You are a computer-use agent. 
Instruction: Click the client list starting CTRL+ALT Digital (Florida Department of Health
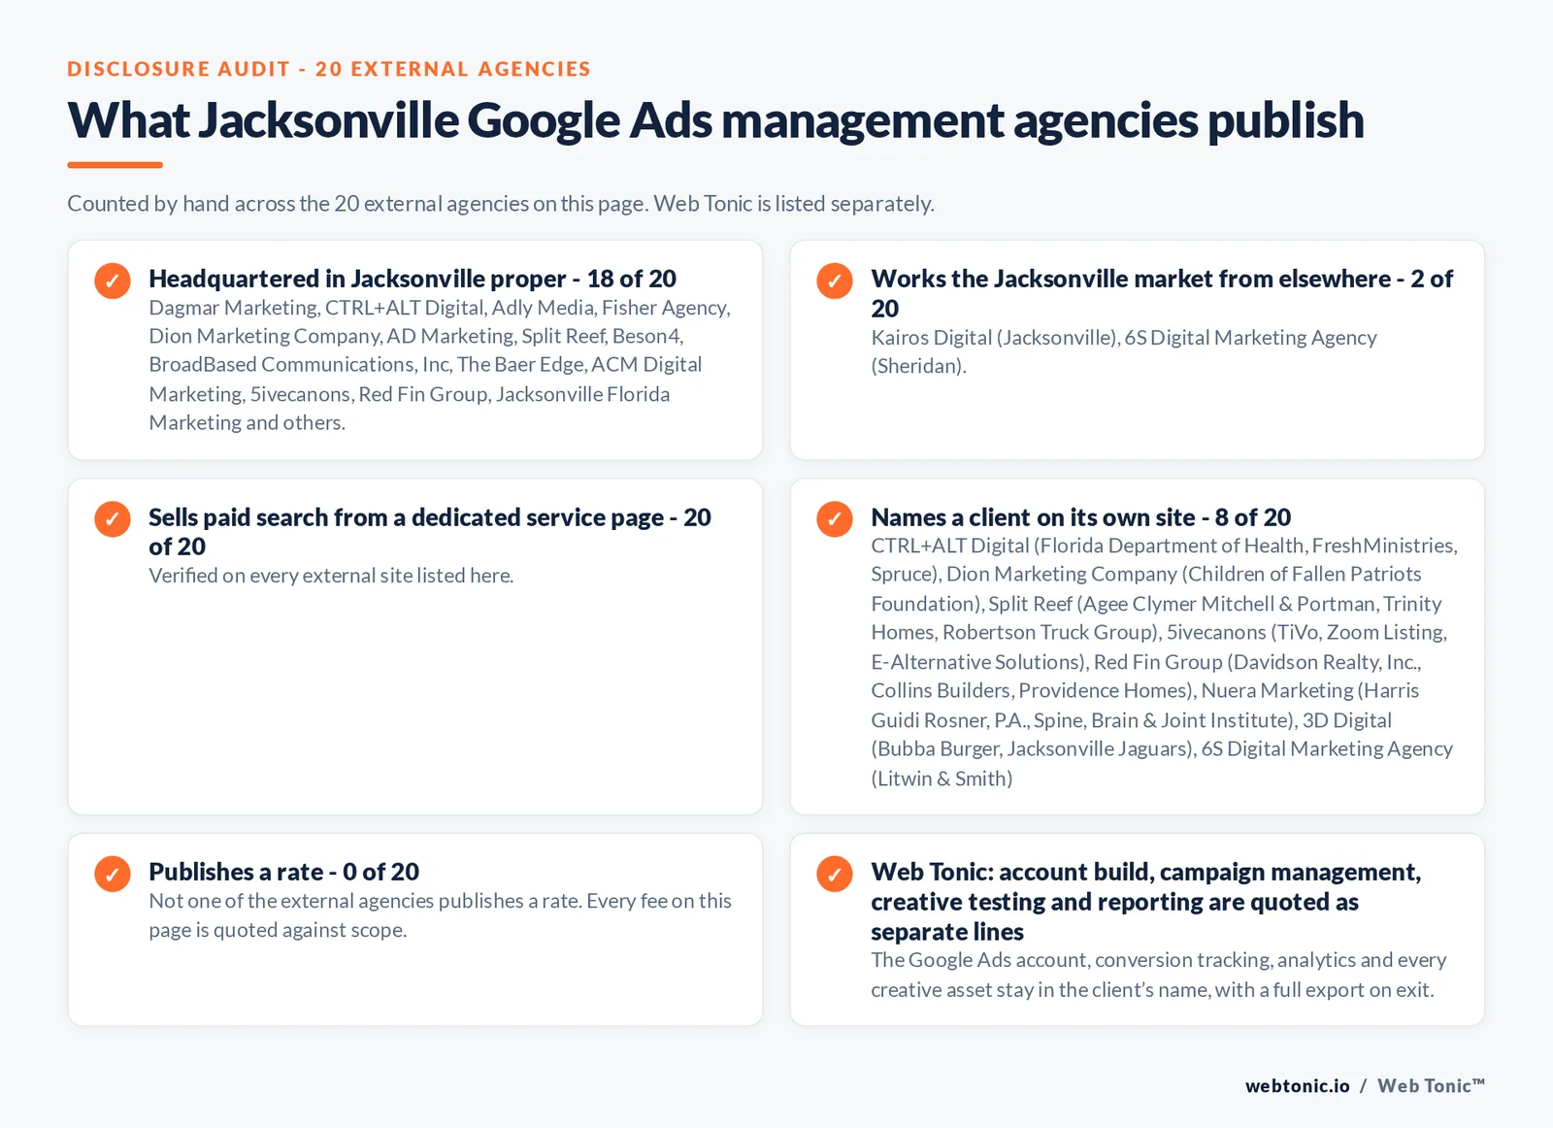(1164, 662)
